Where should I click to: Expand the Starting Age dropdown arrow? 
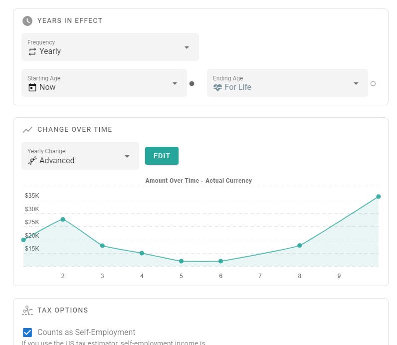[175, 83]
